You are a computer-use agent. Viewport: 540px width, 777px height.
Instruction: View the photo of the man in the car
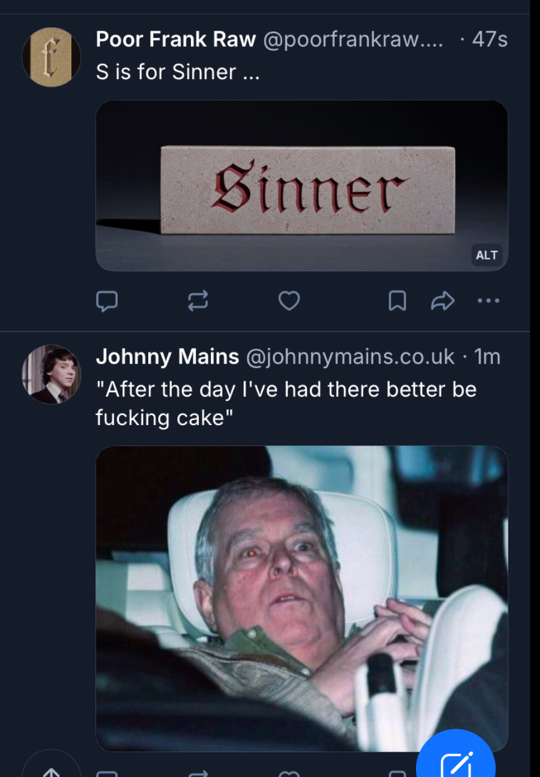coord(302,598)
